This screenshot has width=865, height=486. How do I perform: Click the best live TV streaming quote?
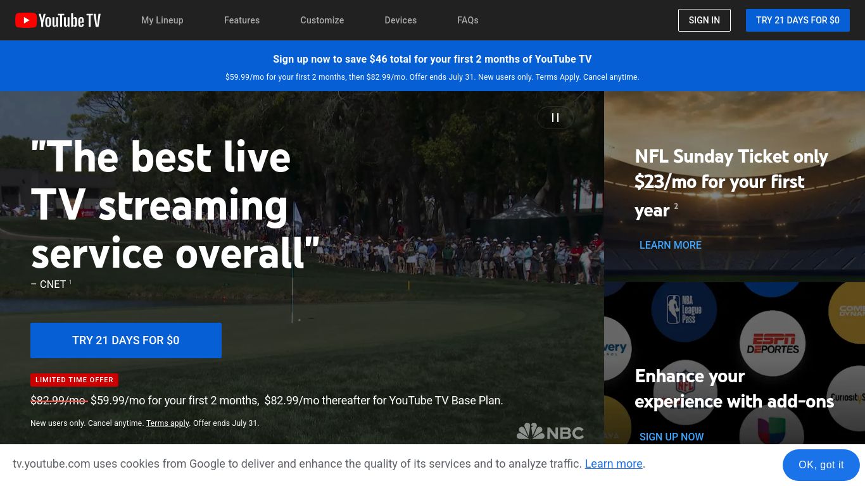175,205
